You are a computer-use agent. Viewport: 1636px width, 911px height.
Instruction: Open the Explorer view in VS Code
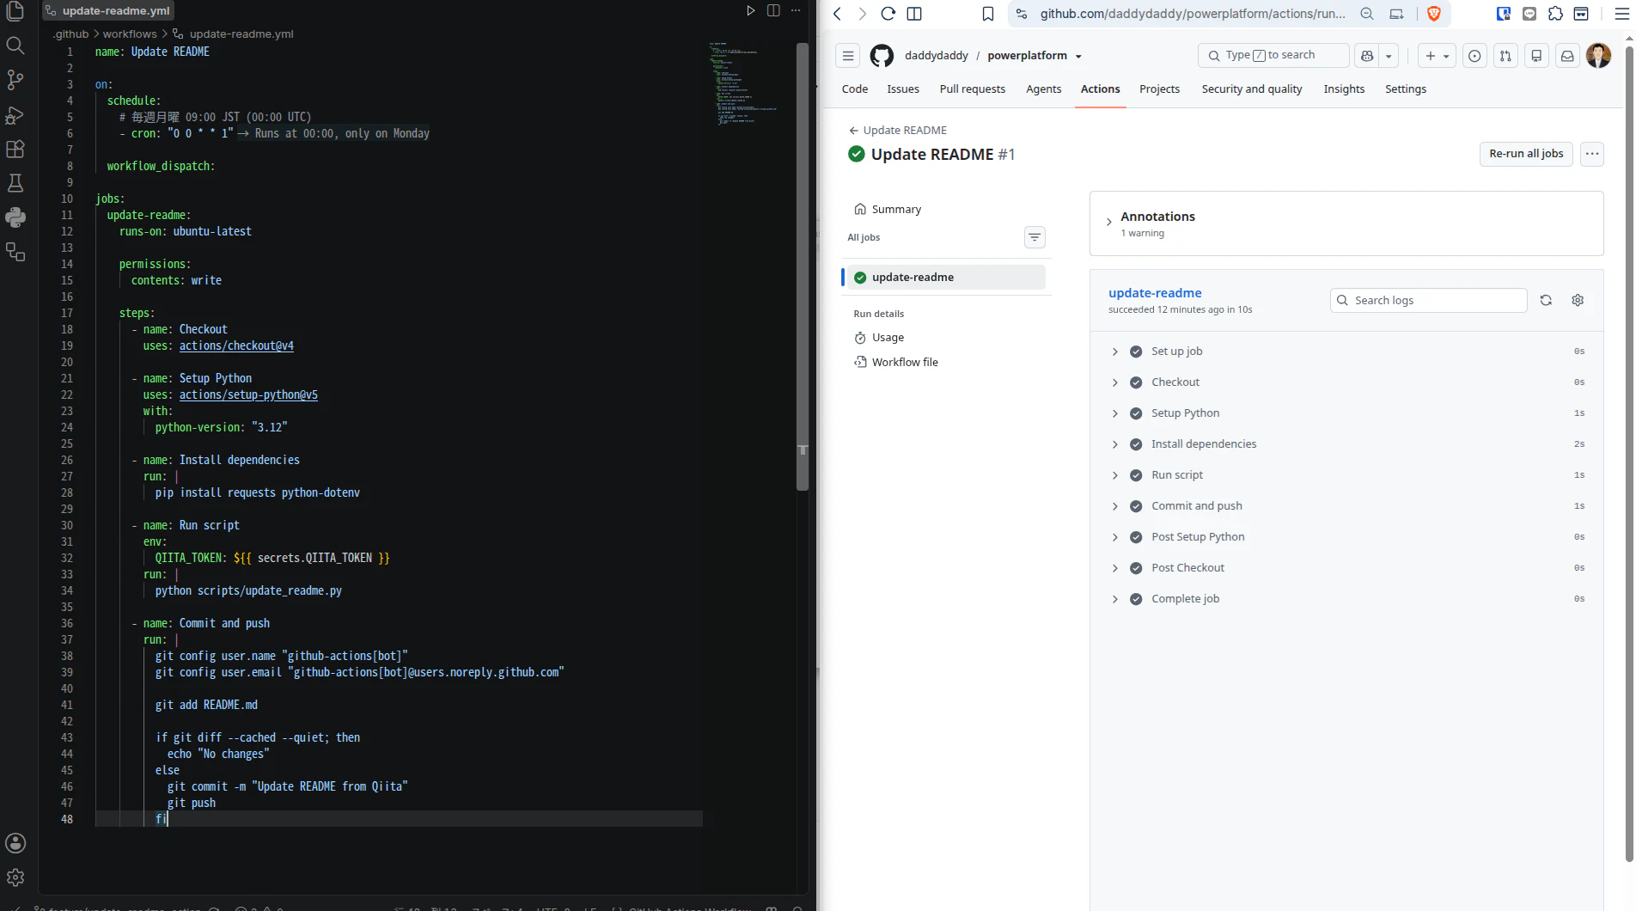(x=15, y=11)
